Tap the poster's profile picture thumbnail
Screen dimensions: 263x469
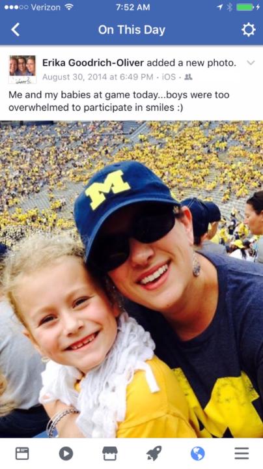(x=22, y=70)
